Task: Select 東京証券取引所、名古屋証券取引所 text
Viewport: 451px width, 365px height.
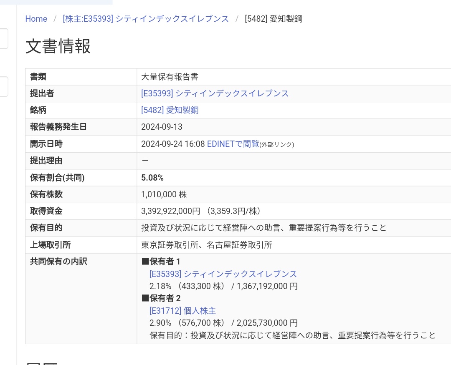Action: (x=207, y=245)
